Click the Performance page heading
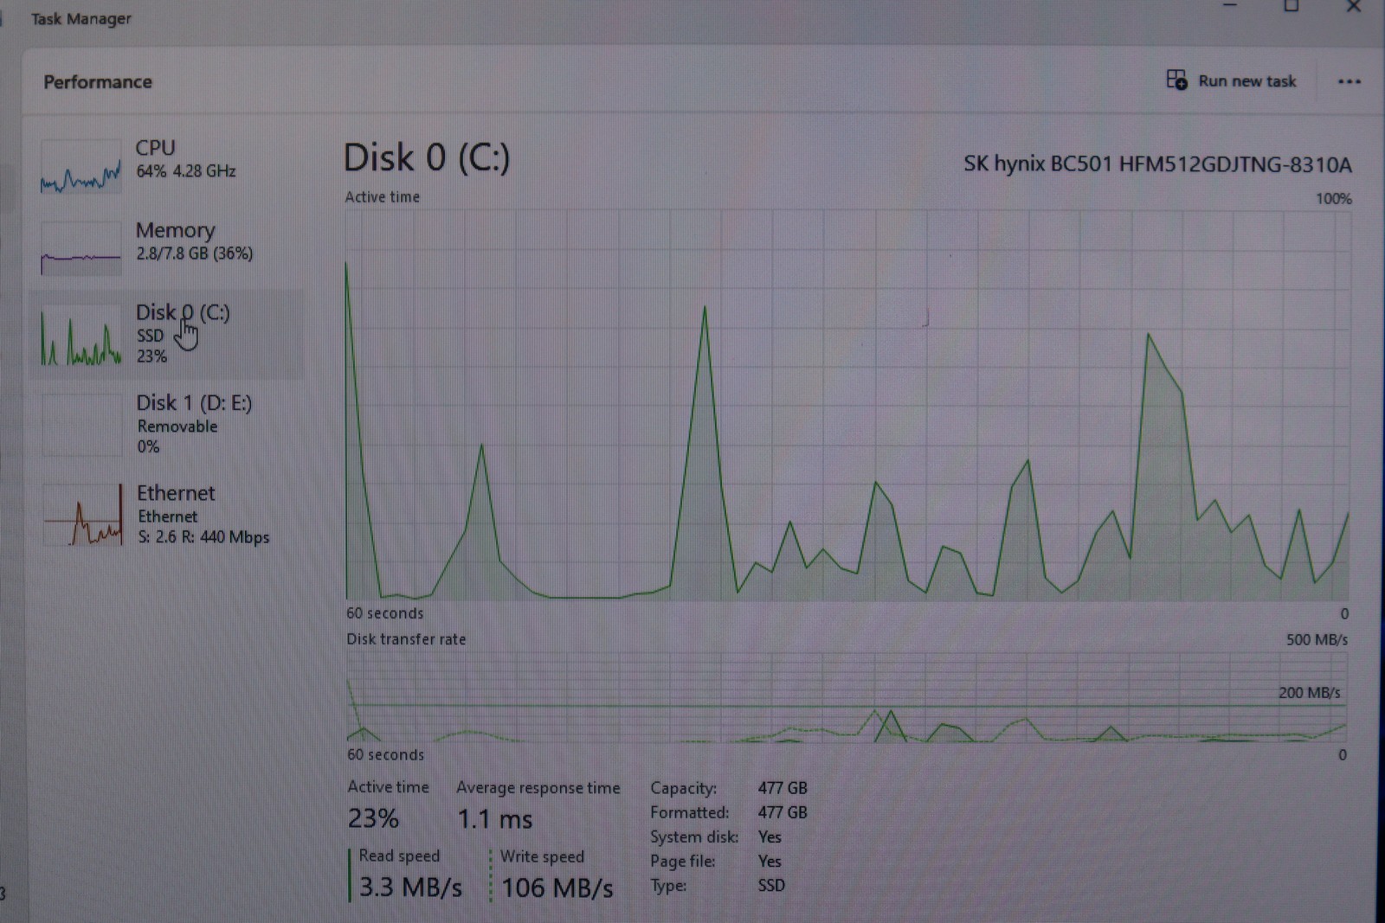 (x=98, y=82)
